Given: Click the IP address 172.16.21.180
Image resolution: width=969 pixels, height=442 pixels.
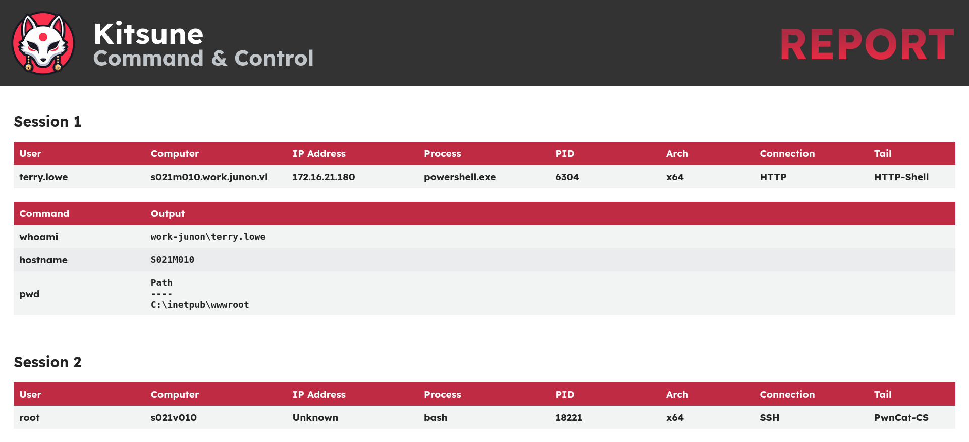Looking at the screenshot, I should 324,177.
